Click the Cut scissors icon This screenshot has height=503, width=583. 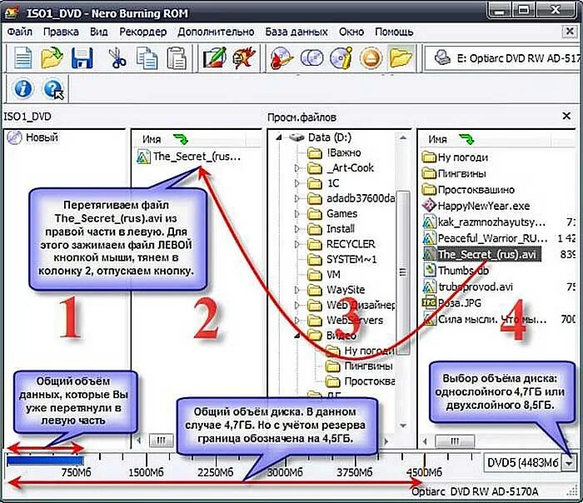[117, 58]
